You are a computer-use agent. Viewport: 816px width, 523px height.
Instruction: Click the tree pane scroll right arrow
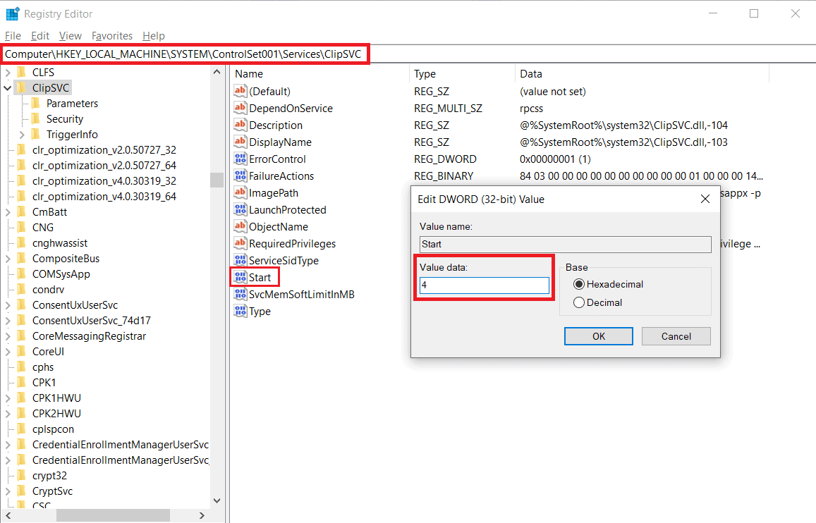pyautogui.click(x=202, y=515)
